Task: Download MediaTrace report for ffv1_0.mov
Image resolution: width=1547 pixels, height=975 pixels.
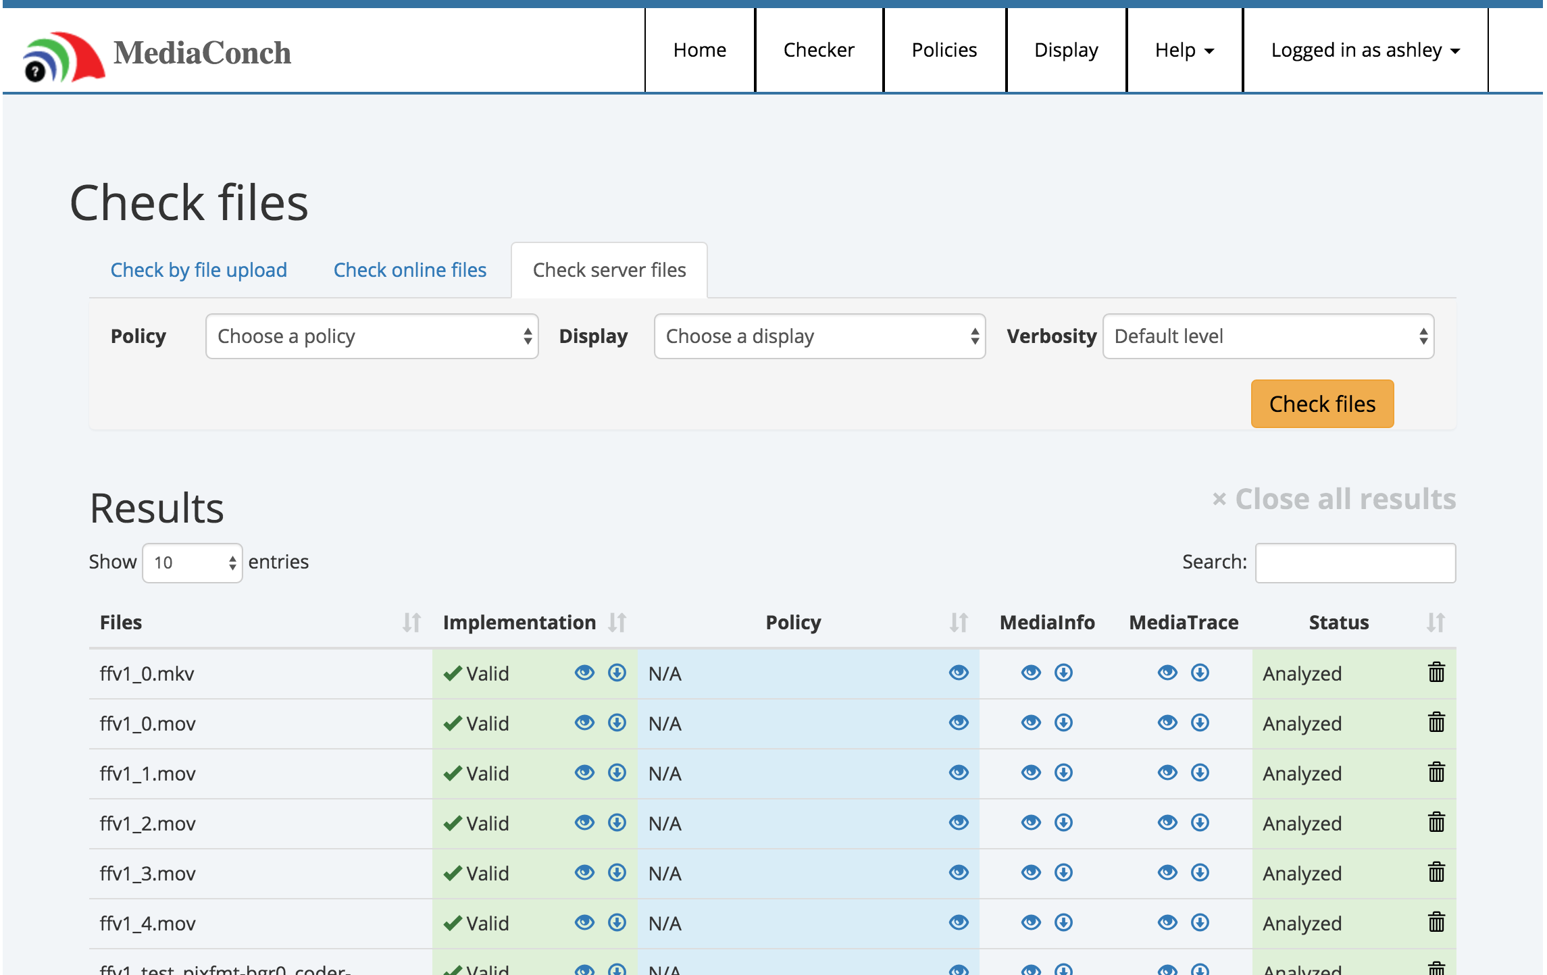Action: click(x=1200, y=722)
